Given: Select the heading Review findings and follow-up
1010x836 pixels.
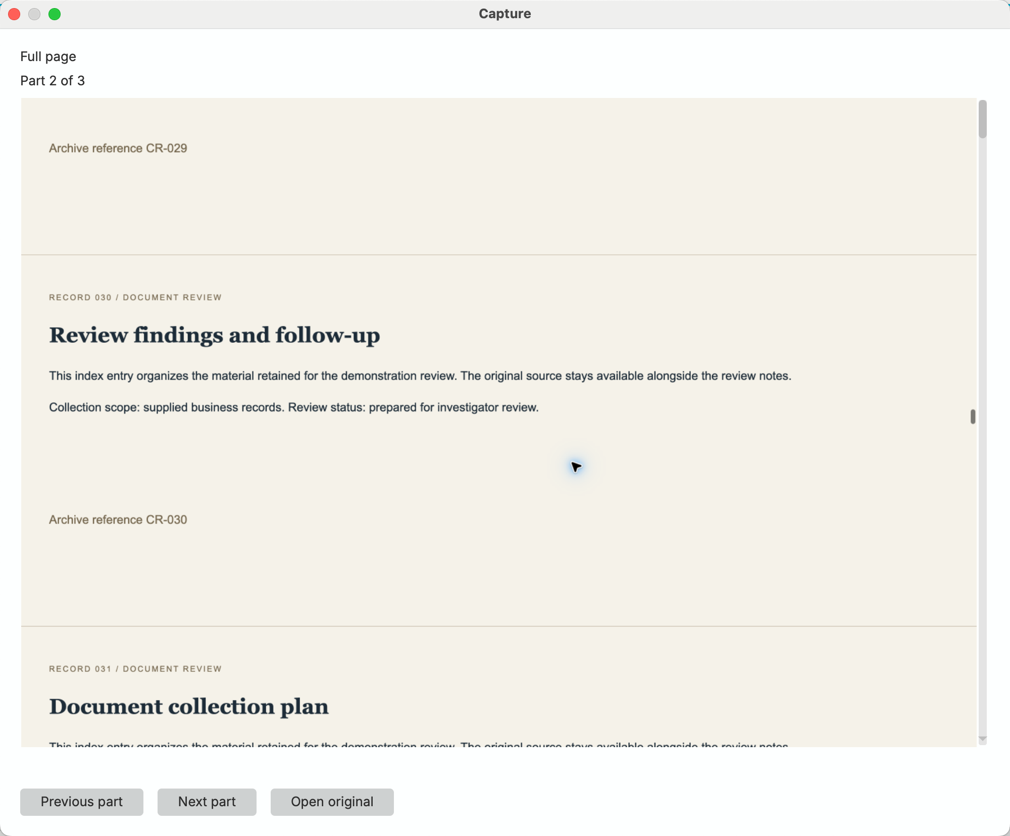Looking at the screenshot, I should click(x=215, y=335).
